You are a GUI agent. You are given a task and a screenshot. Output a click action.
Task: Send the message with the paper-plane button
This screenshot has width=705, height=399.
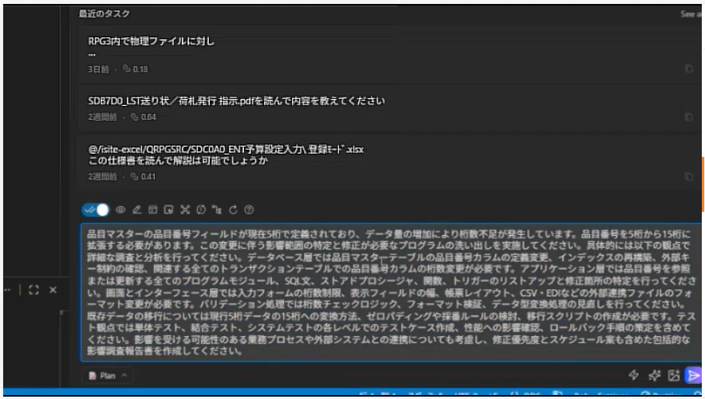click(x=693, y=375)
